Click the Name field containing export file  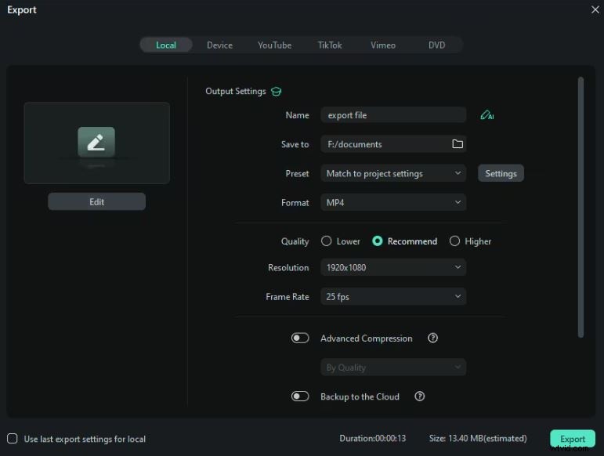tap(393, 115)
